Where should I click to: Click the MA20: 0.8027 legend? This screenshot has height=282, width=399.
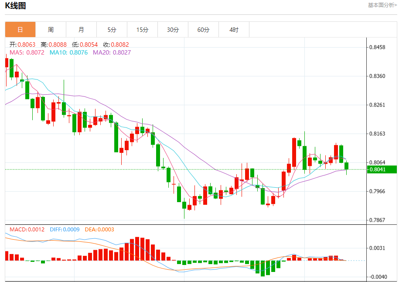click(112, 52)
